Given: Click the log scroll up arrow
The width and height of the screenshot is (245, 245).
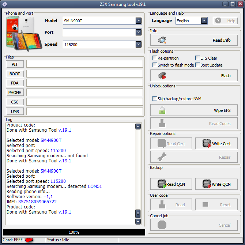Looking at the screenshot, I should pos(138,127).
